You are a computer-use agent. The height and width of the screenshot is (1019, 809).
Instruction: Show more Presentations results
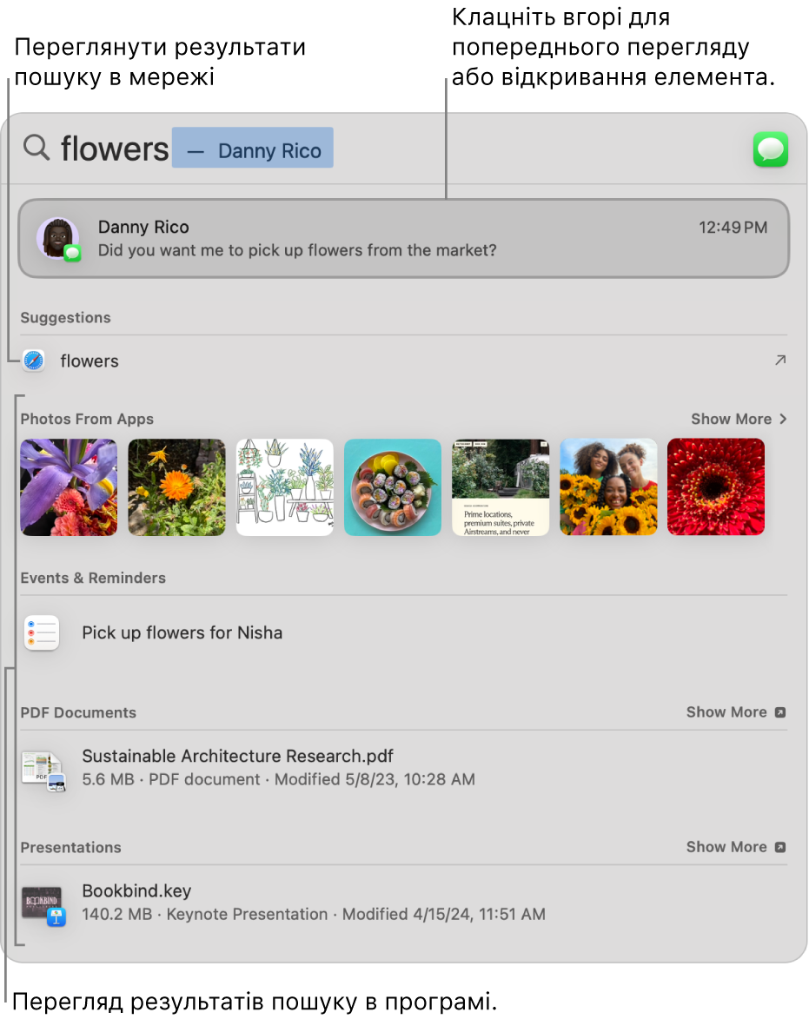pos(736,847)
